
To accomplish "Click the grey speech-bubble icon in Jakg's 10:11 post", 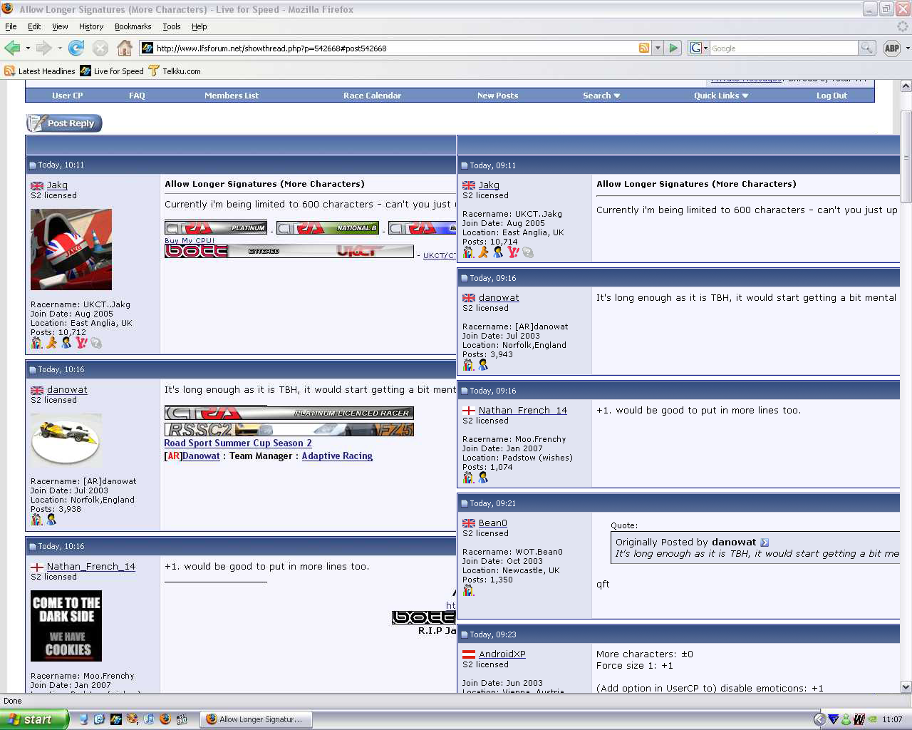I will coord(96,343).
